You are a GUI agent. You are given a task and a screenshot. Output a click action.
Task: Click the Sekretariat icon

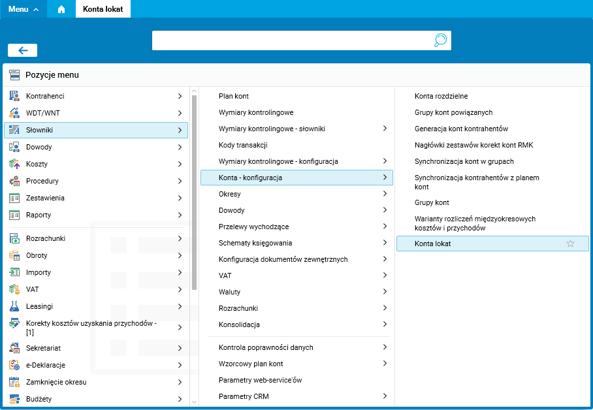coord(14,348)
